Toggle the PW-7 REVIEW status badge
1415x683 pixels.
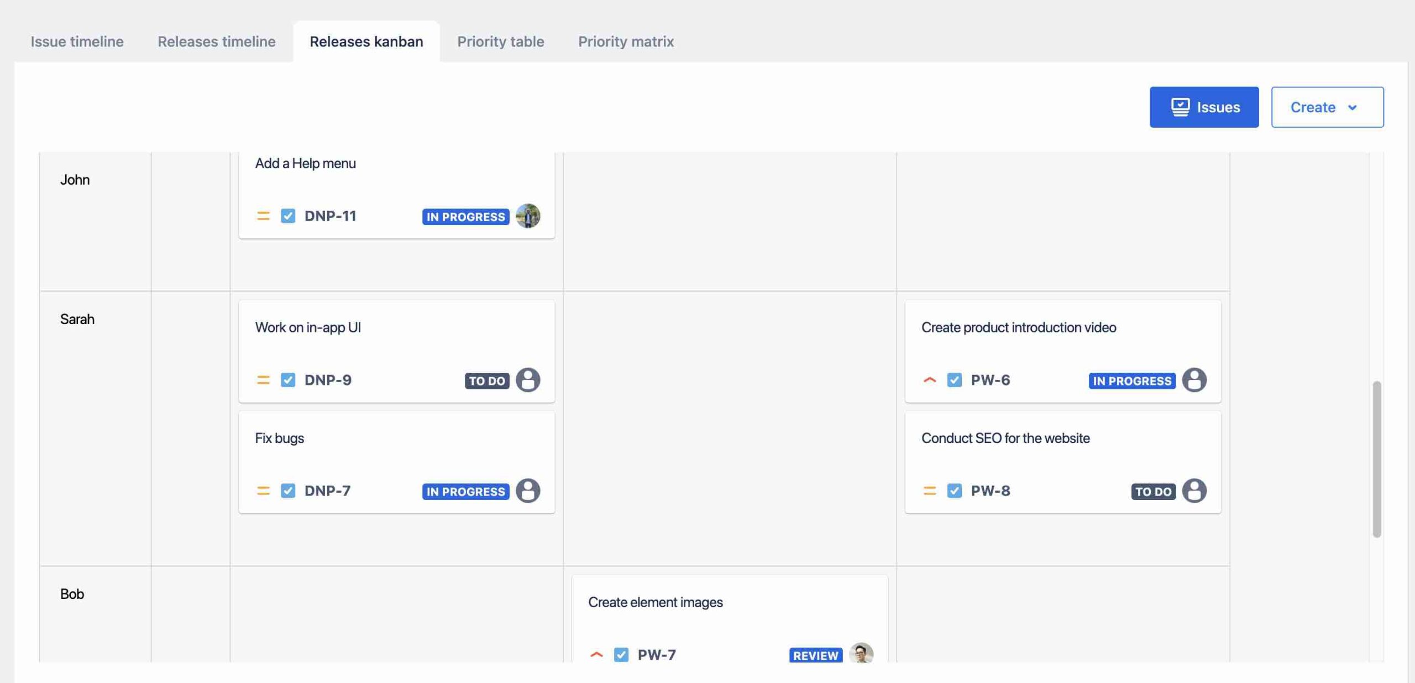pos(814,653)
